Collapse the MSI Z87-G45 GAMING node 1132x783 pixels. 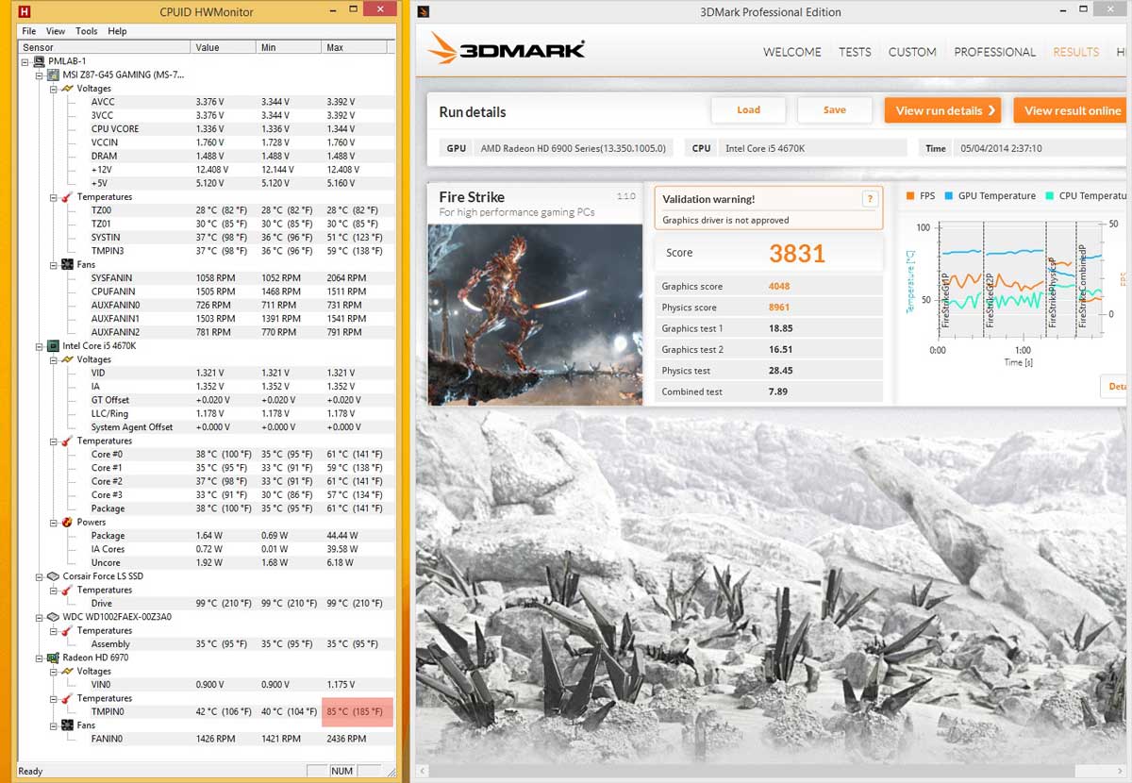(x=40, y=75)
